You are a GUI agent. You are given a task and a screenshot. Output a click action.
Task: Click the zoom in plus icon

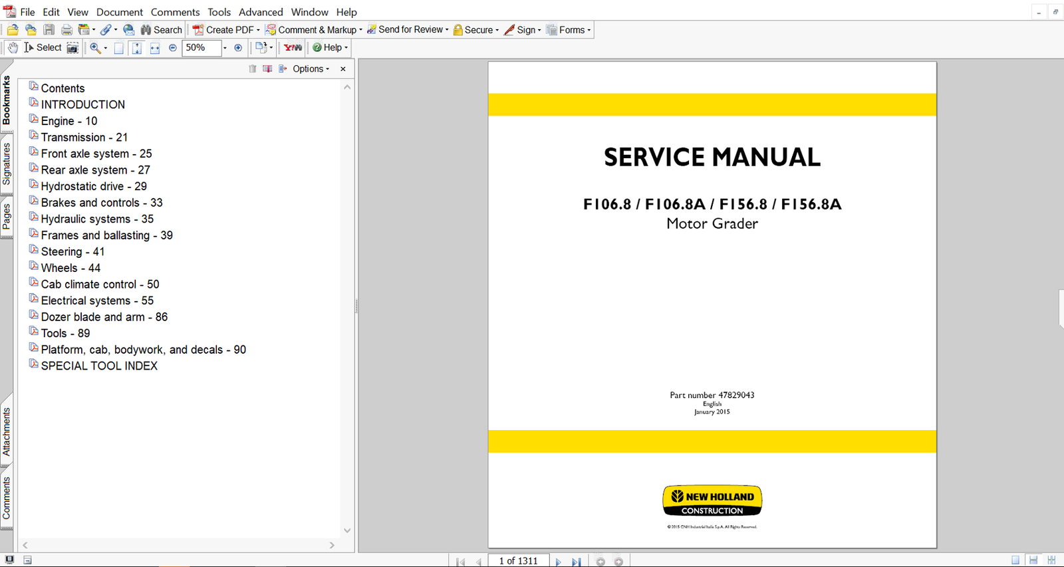click(238, 48)
